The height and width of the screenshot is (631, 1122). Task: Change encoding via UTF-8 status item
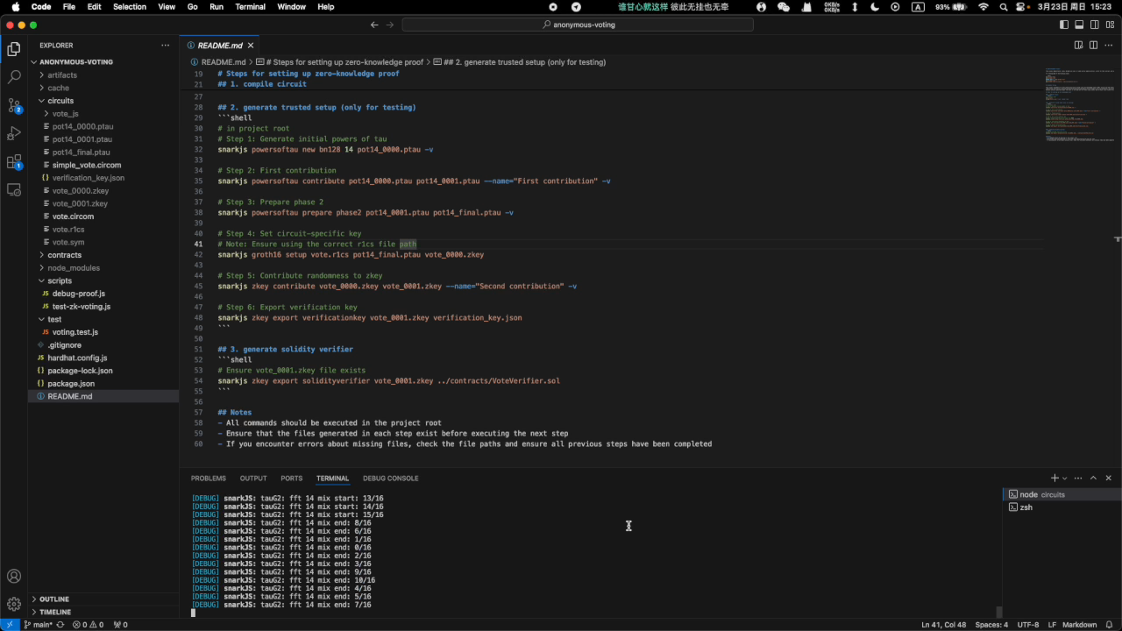pos(1028,625)
